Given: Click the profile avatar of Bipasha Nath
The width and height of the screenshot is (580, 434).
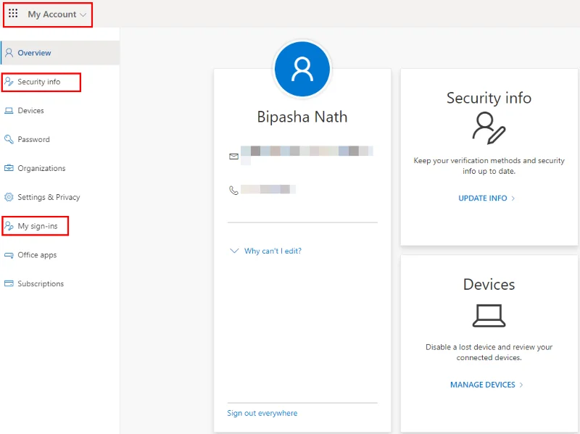Looking at the screenshot, I should click(x=302, y=68).
